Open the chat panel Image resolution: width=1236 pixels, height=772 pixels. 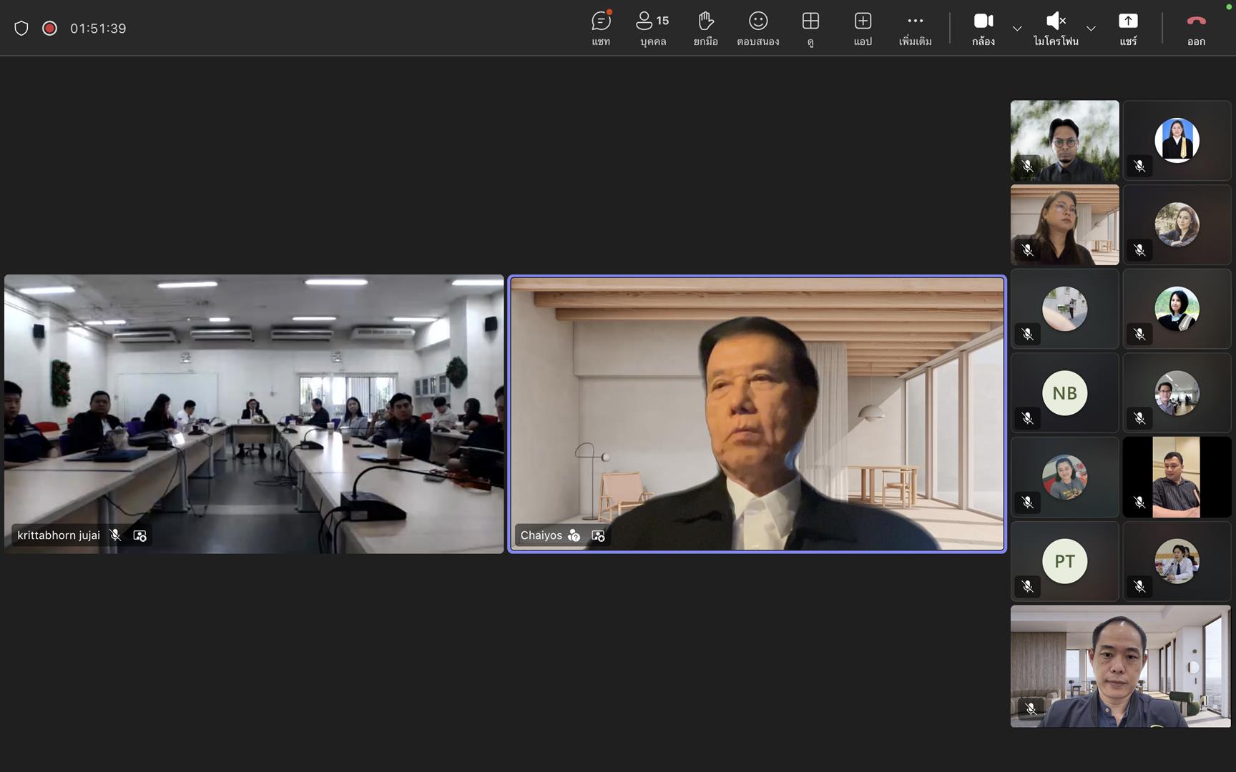[x=601, y=21]
